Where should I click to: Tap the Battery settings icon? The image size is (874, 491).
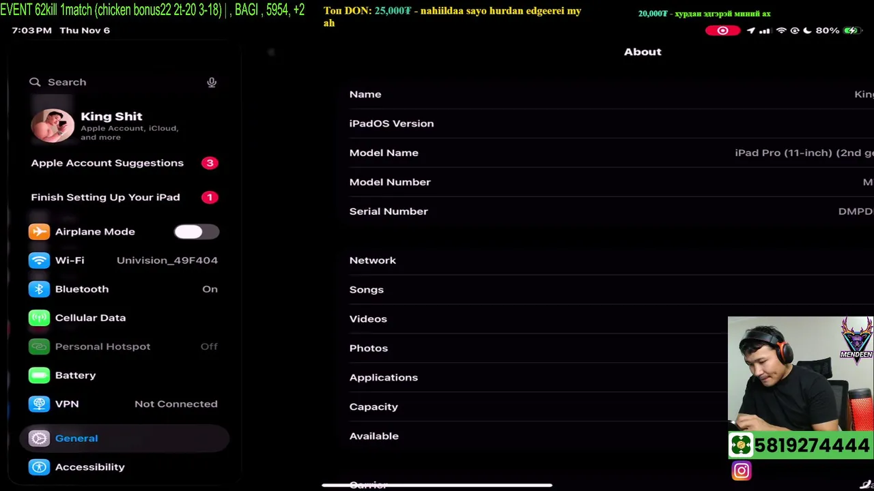point(39,375)
